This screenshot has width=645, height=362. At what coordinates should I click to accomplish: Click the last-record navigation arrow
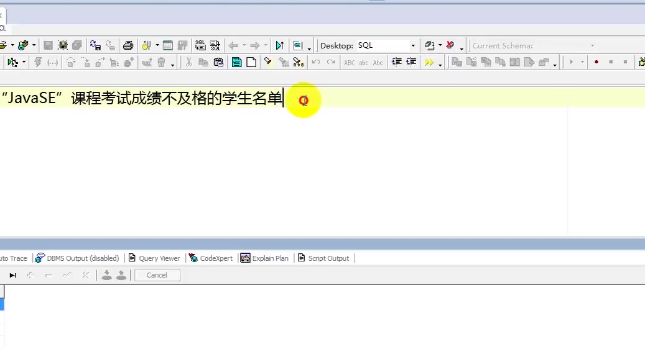13,275
